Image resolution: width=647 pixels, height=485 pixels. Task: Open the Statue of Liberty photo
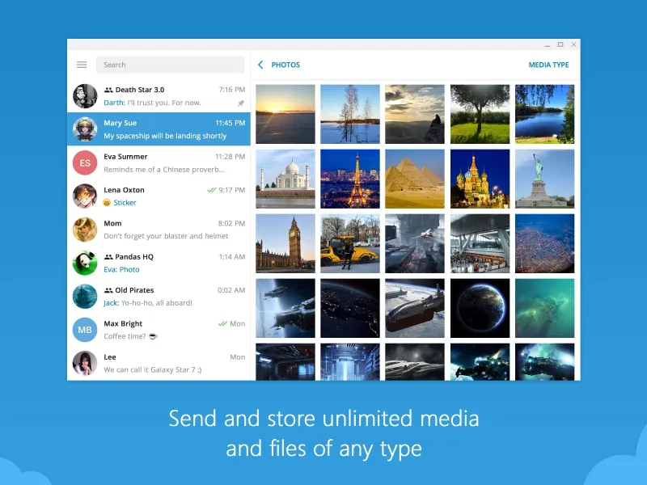544,179
